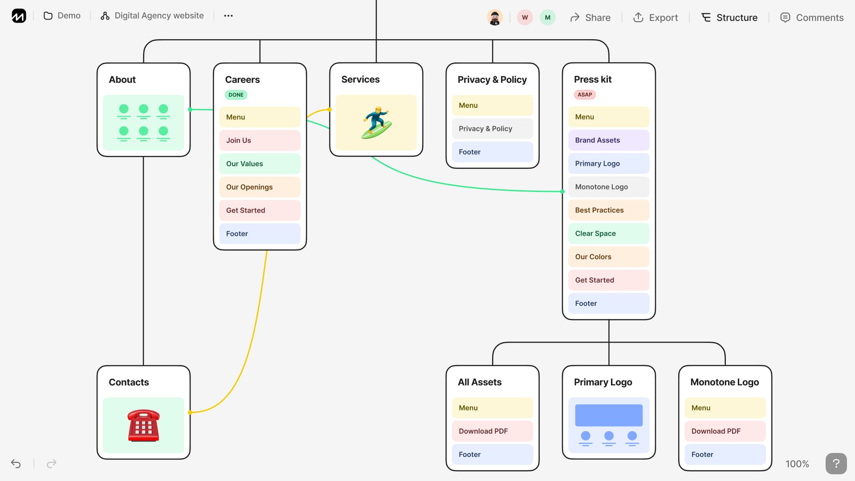The height and width of the screenshot is (481, 855).
Task: Click the Export upload icon
Action: coord(639,17)
